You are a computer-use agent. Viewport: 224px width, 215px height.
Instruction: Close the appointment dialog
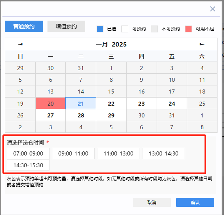(x=213, y=9)
